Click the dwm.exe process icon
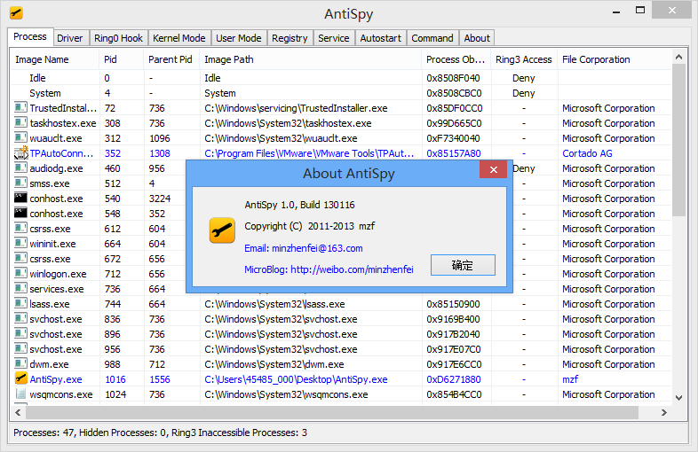 [x=21, y=364]
